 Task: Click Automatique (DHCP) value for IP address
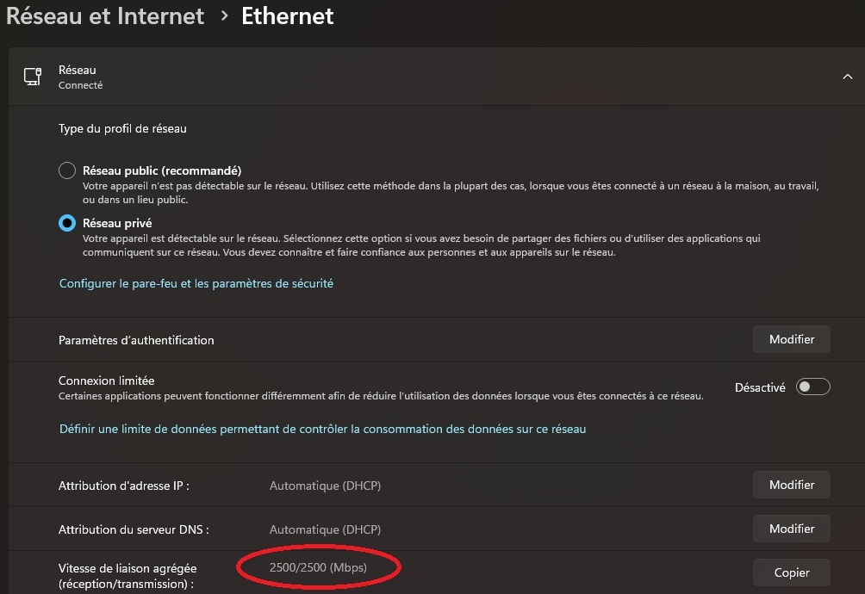coord(325,486)
